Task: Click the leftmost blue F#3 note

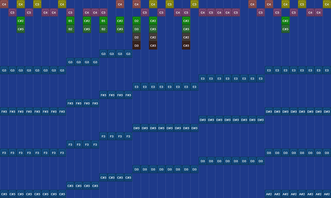Action: 4,111
